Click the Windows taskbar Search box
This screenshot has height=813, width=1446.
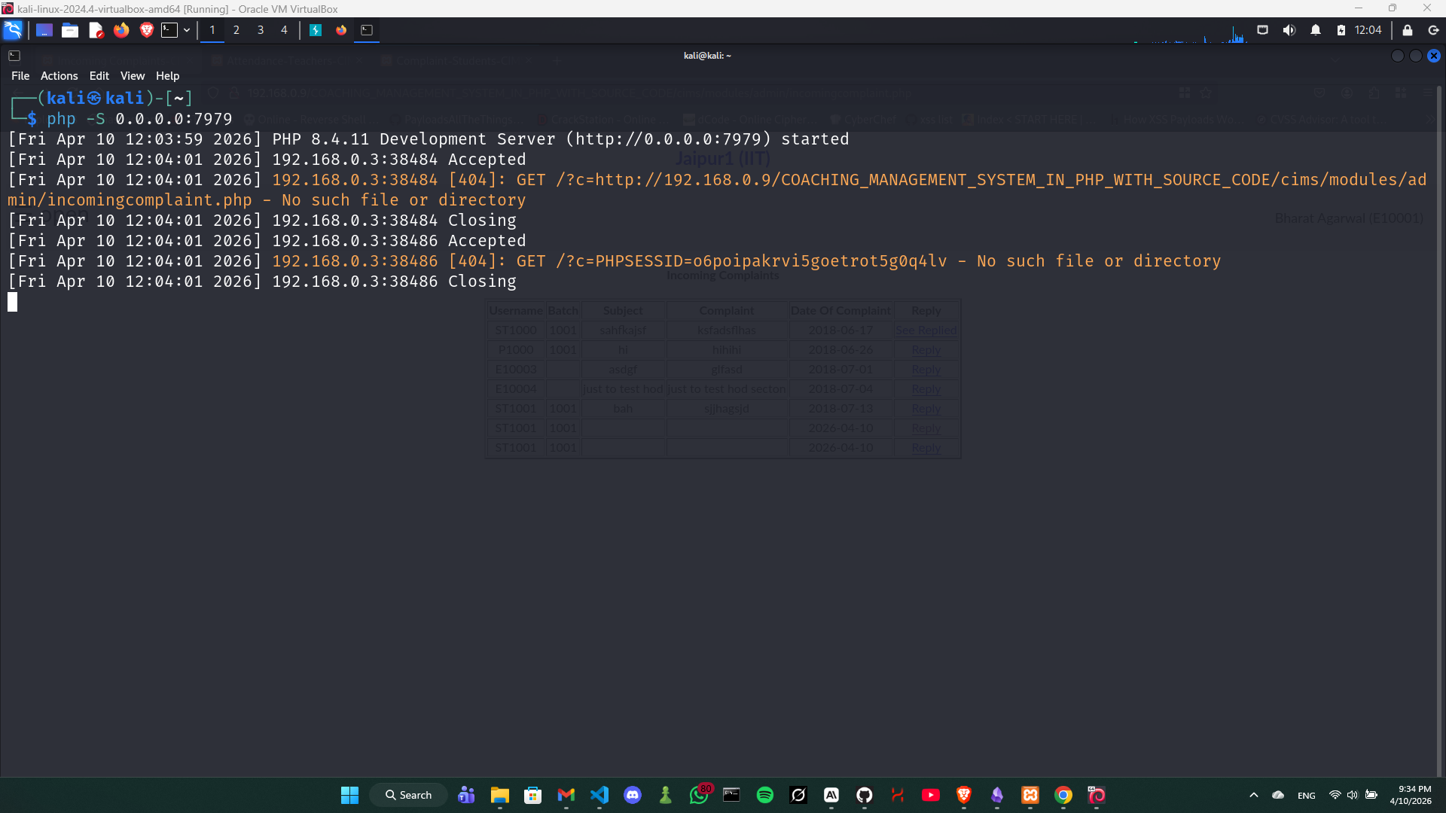click(408, 795)
